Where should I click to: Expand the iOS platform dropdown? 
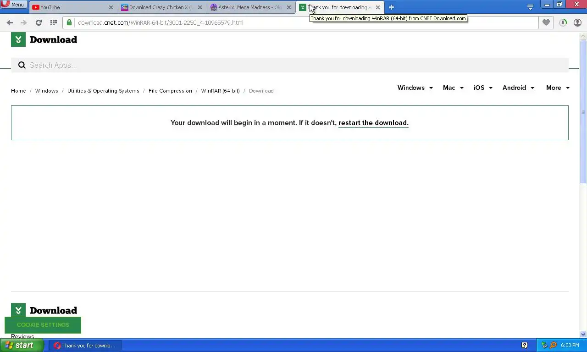[483, 88]
